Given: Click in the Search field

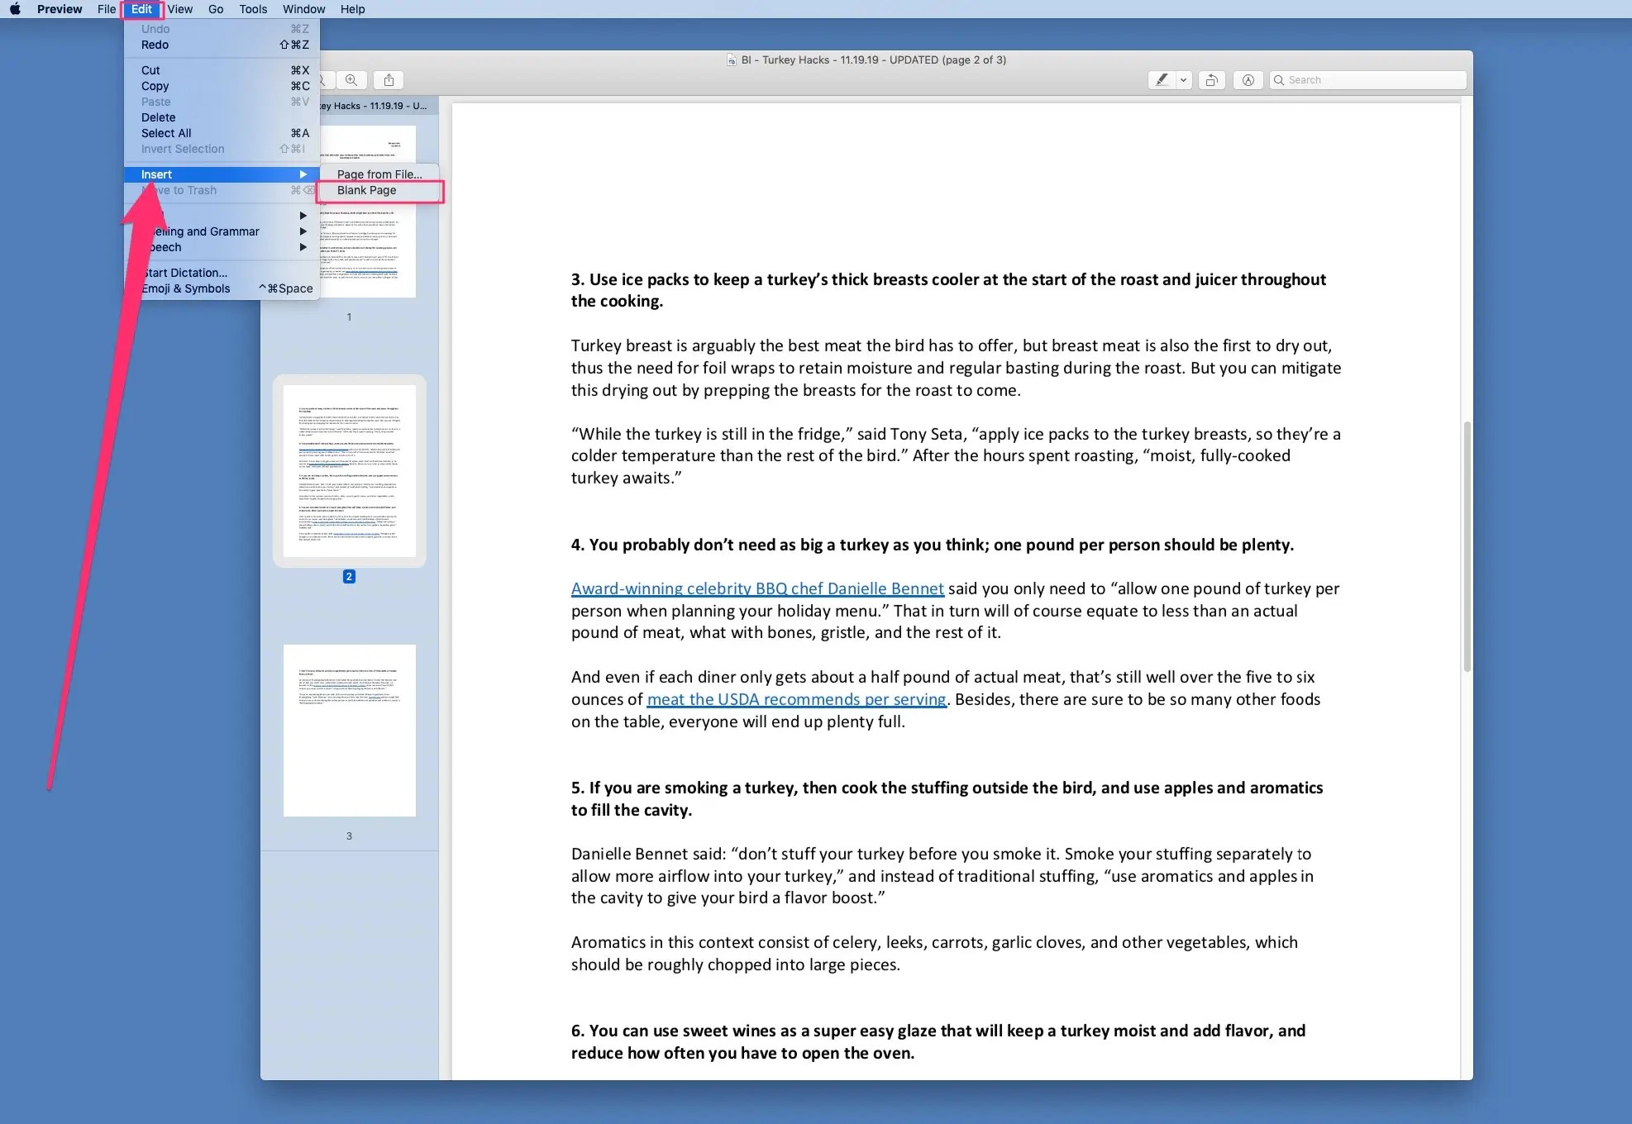Looking at the screenshot, I should coord(1372,80).
